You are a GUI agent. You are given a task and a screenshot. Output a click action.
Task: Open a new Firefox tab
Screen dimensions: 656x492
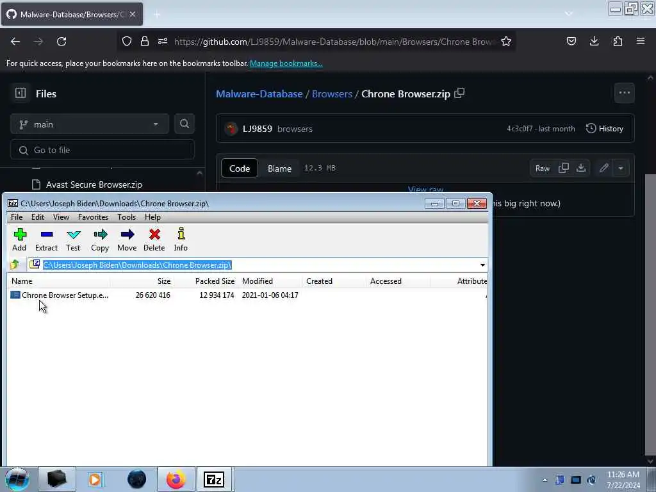157,15
